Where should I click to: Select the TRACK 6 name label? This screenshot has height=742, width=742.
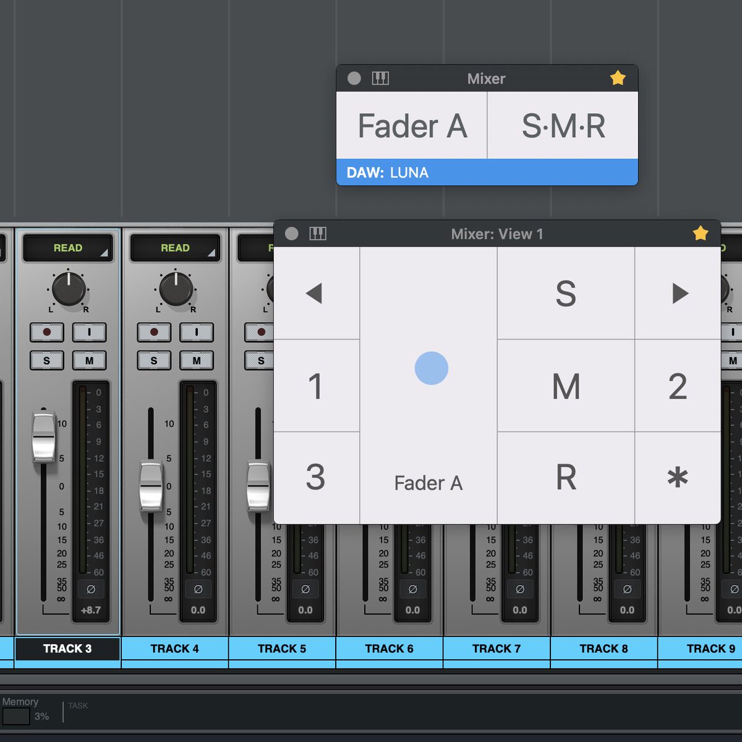point(390,649)
